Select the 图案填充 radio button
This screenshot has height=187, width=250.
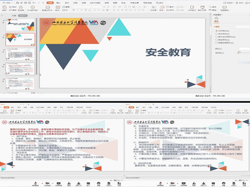click(216, 40)
